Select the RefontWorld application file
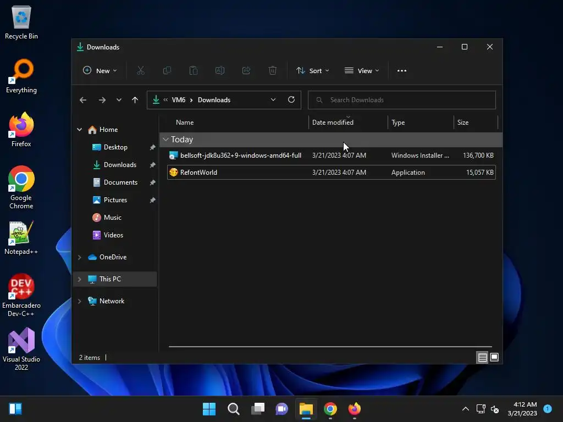This screenshot has height=422, width=563. coord(332,172)
